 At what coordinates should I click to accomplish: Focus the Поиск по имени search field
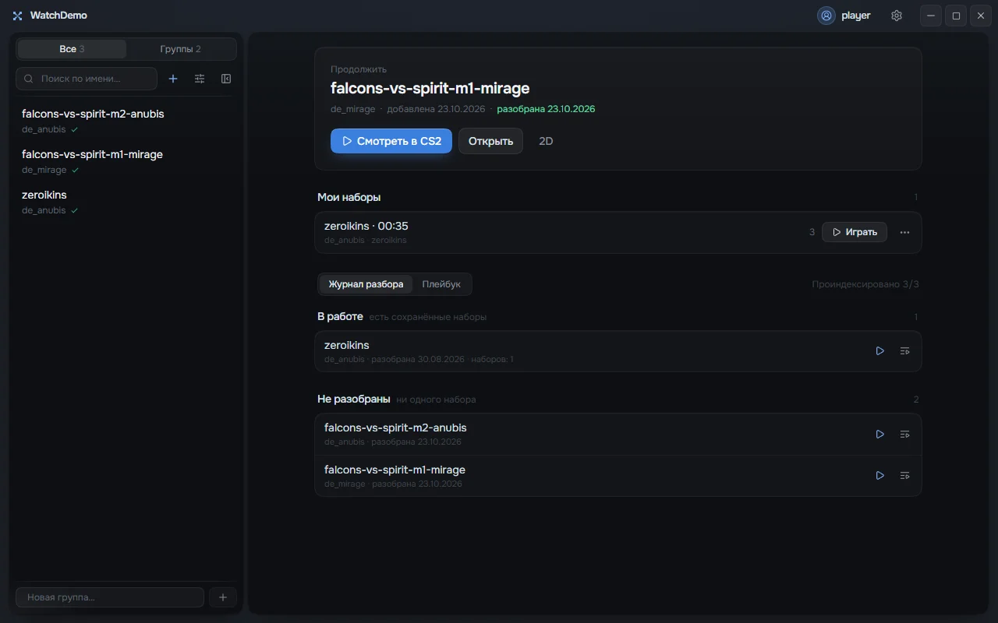tap(87, 79)
